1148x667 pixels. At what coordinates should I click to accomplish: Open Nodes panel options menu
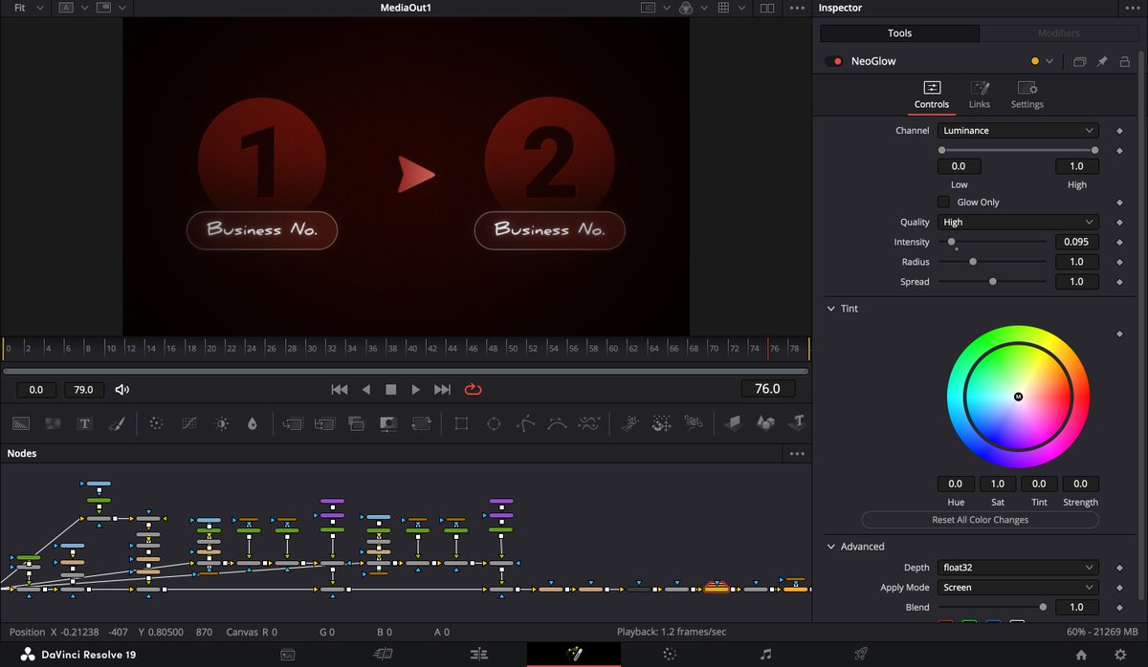tap(797, 454)
